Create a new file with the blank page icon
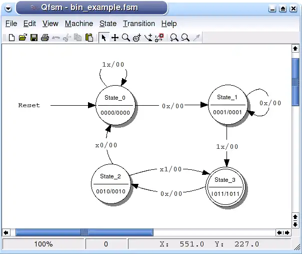Viewport: 302px width, 254px height. click(x=11, y=38)
